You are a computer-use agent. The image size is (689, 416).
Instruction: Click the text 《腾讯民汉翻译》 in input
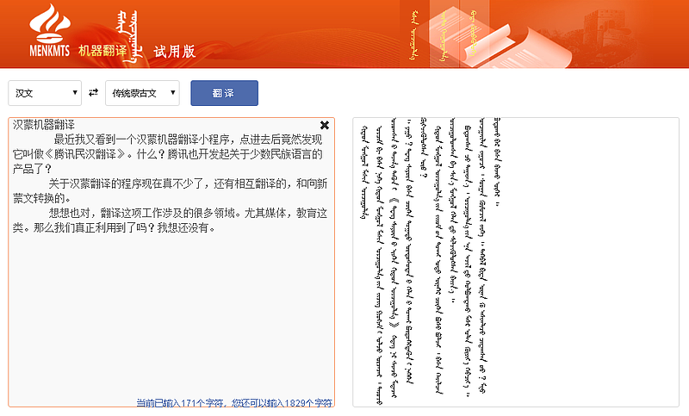84,154
